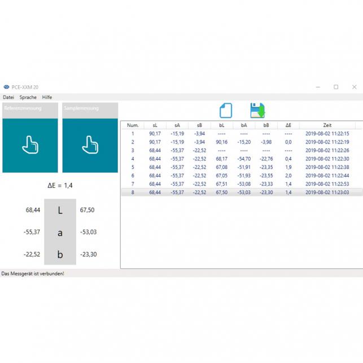Select row with time 2019-08-02 11:22:26
Screen dimensions: 363x363
242,150
